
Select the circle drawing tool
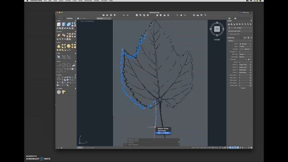pos(64,65)
